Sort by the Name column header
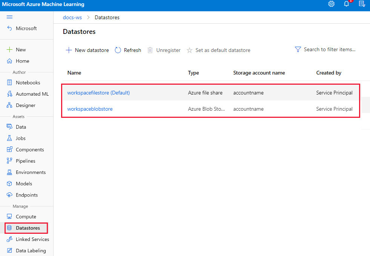The width and height of the screenshot is (370, 256). (74, 73)
